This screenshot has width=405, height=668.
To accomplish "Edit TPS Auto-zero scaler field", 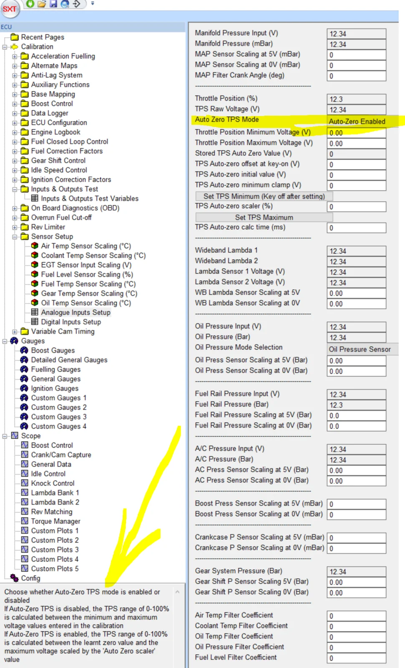I will pos(357,207).
